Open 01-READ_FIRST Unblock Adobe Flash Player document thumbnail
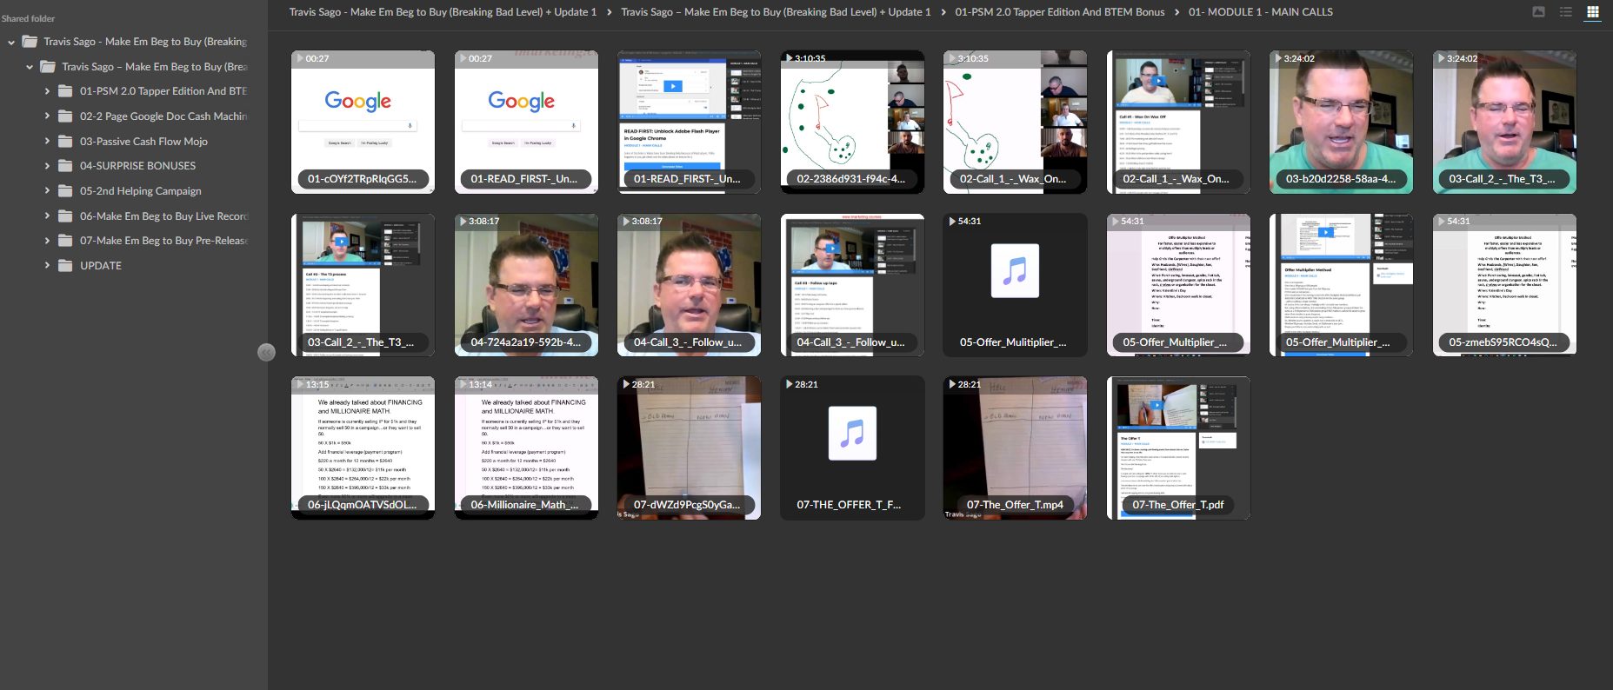 [x=689, y=122]
